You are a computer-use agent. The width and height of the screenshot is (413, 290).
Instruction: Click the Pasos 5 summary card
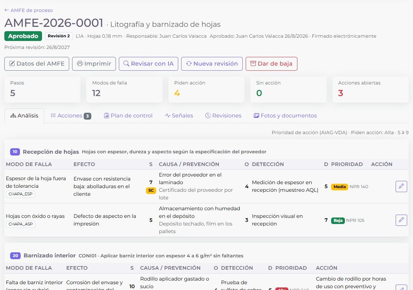42,90
